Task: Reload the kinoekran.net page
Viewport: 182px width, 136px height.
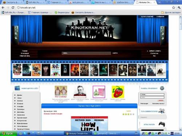Action: [13, 8]
